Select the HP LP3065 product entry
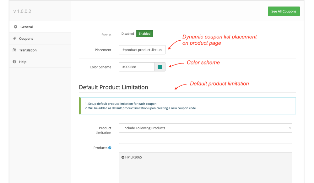The height and width of the screenshot is (183, 314). (x=134, y=157)
